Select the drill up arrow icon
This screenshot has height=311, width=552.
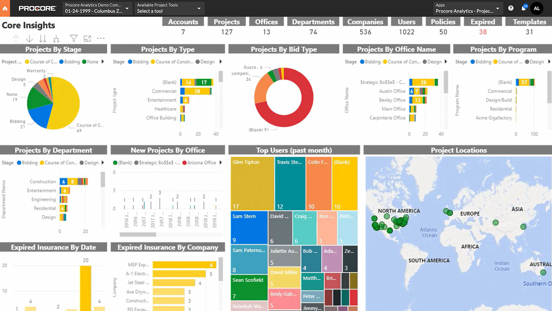click(x=16, y=38)
